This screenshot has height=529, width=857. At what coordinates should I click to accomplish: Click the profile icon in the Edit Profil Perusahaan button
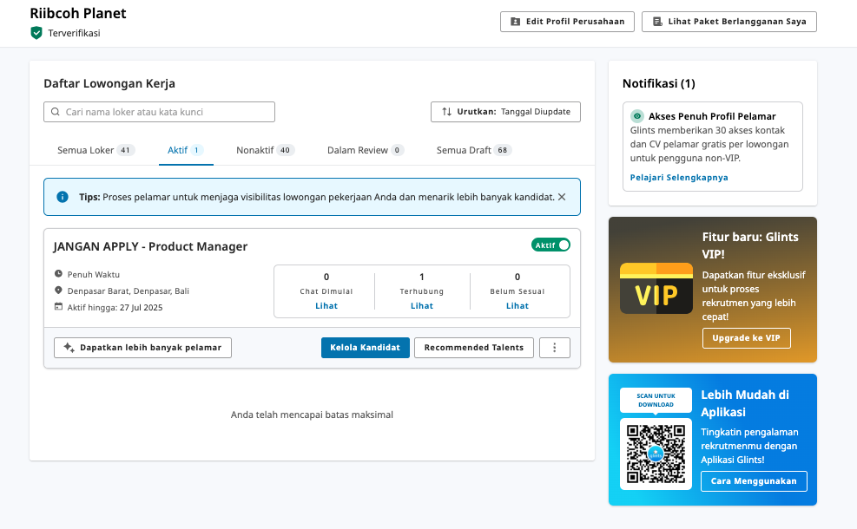point(516,22)
